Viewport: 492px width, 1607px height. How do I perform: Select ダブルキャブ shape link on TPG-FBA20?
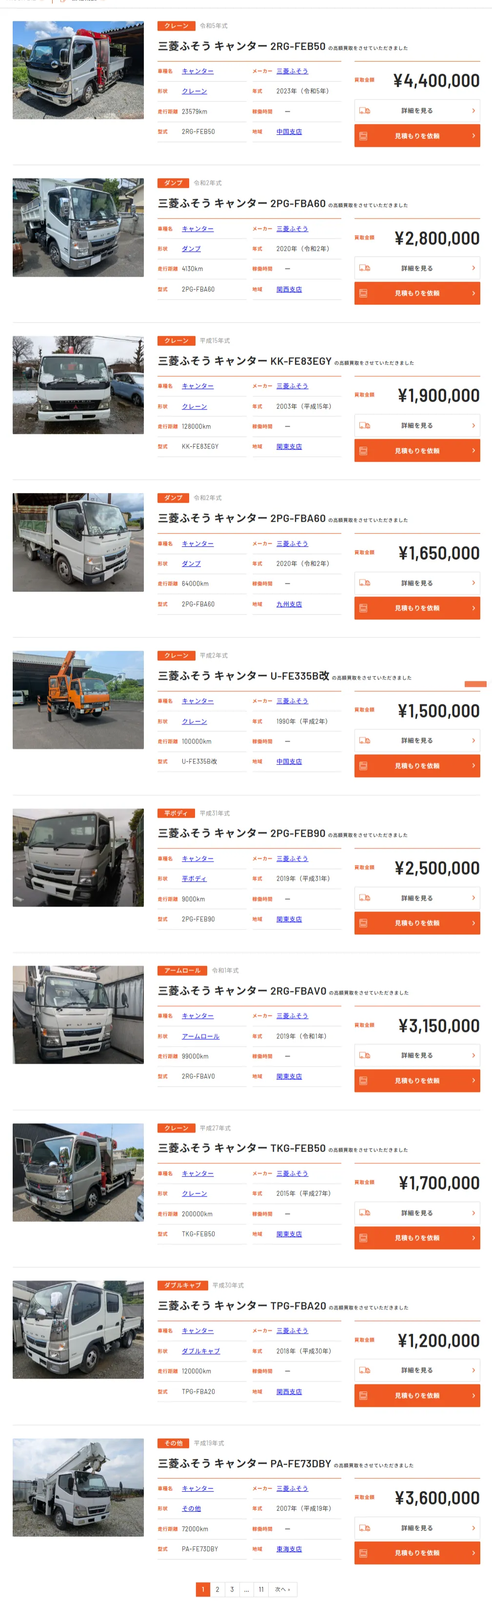pyautogui.click(x=200, y=1351)
